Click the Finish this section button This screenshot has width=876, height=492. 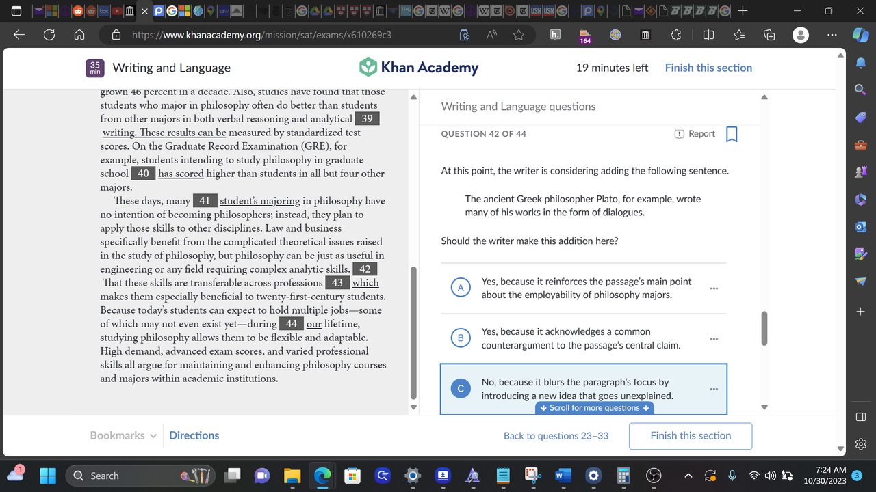pyautogui.click(x=691, y=436)
